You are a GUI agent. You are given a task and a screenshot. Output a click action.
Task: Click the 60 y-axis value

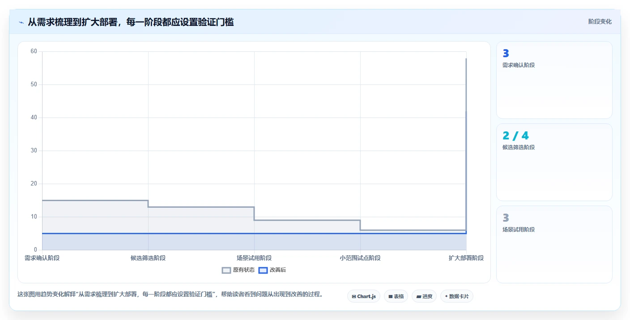pos(34,51)
